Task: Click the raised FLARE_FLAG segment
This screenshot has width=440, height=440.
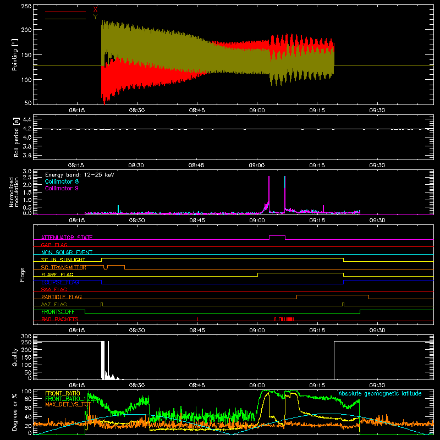Action: pos(300,273)
